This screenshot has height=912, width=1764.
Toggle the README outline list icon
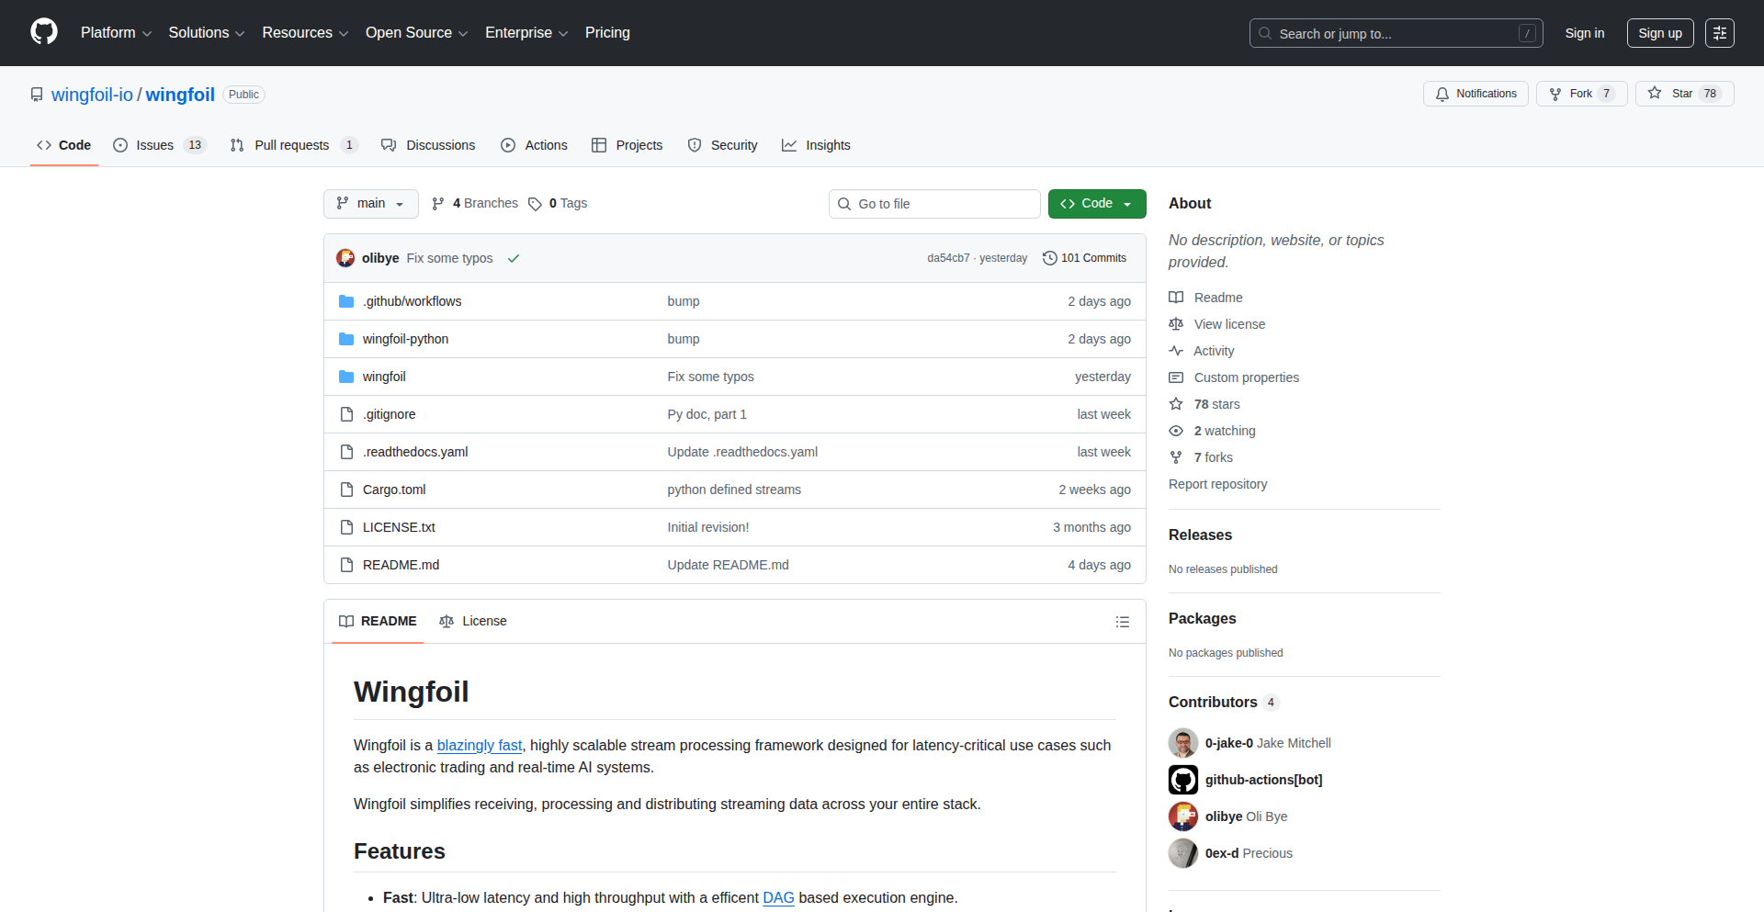[1122, 622]
